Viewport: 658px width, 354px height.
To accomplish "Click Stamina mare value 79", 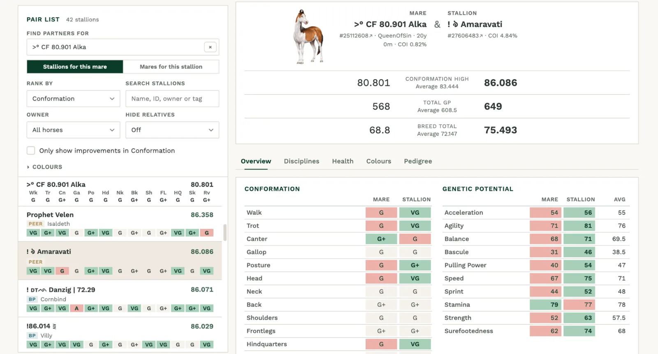I will coord(545,305).
